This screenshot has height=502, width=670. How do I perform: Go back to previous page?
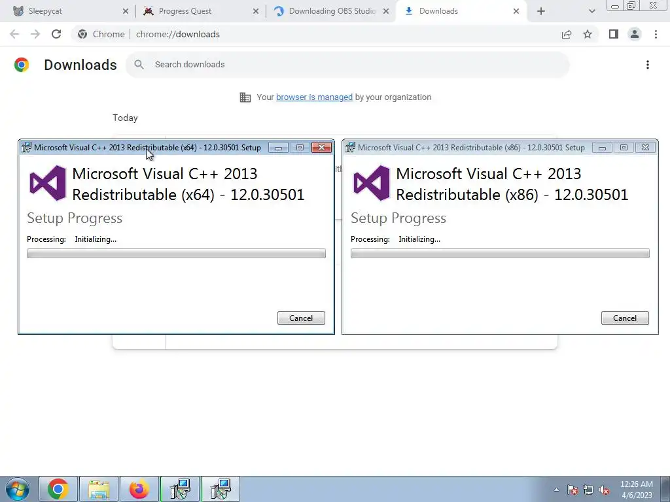pos(14,34)
